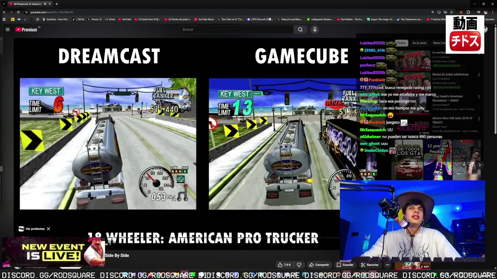497x279 pixels.
Task: Open DE TODOS LOS GTA short
Action: (x=408, y=160)
